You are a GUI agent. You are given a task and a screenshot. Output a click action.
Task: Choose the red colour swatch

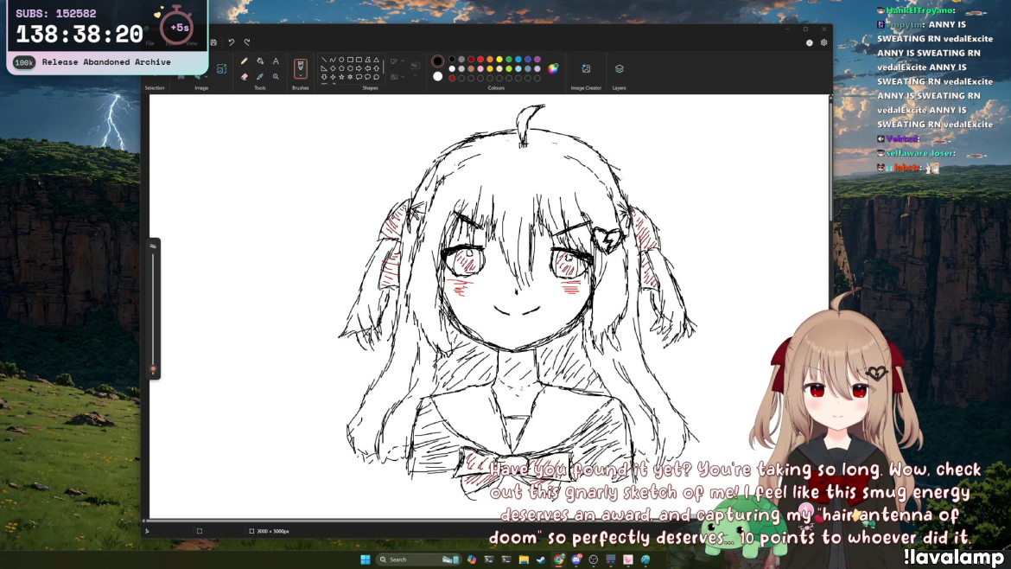point(480,60)
